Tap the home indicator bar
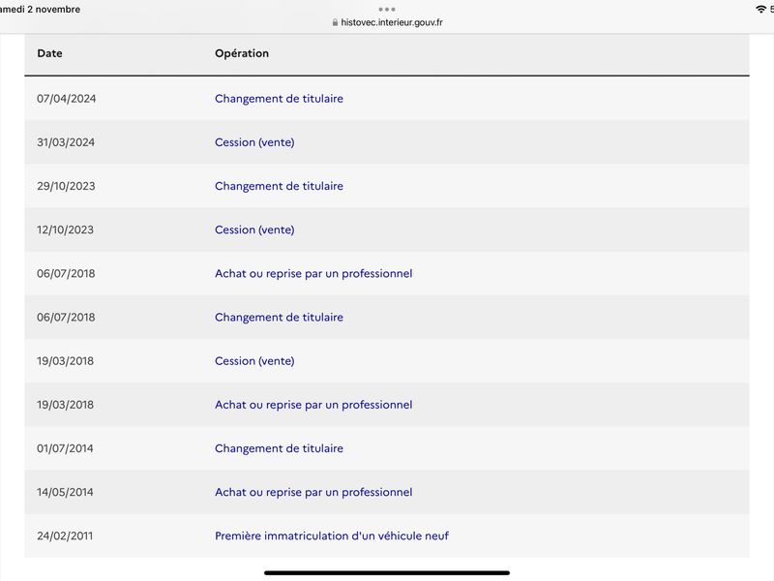774x581 pixels. click(x=387, y=573)
